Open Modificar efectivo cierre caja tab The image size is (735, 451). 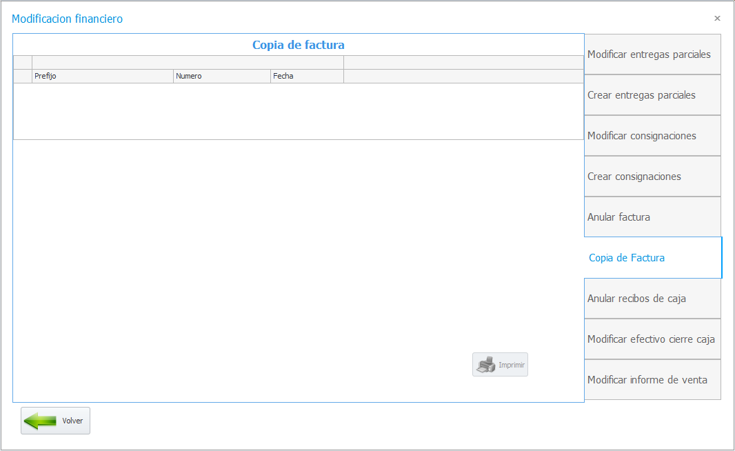(652, 339)
